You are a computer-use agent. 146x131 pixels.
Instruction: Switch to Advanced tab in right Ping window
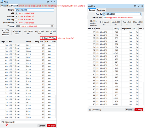pos(101,10)
